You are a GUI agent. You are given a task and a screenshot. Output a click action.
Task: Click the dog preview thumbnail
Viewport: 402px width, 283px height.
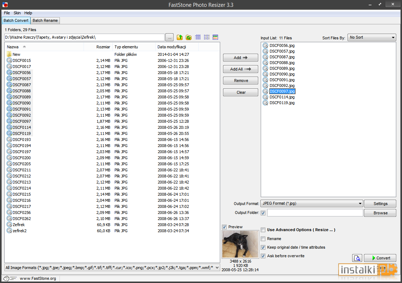(x=240, y=244)
